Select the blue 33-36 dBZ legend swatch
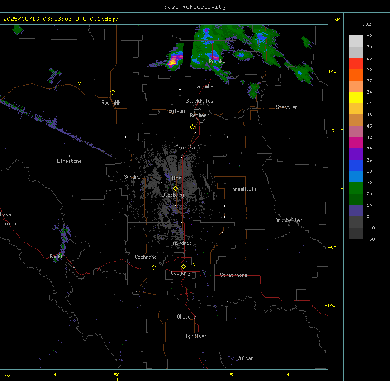This screenshot has height=381, width=390. (x=356, y=165)
